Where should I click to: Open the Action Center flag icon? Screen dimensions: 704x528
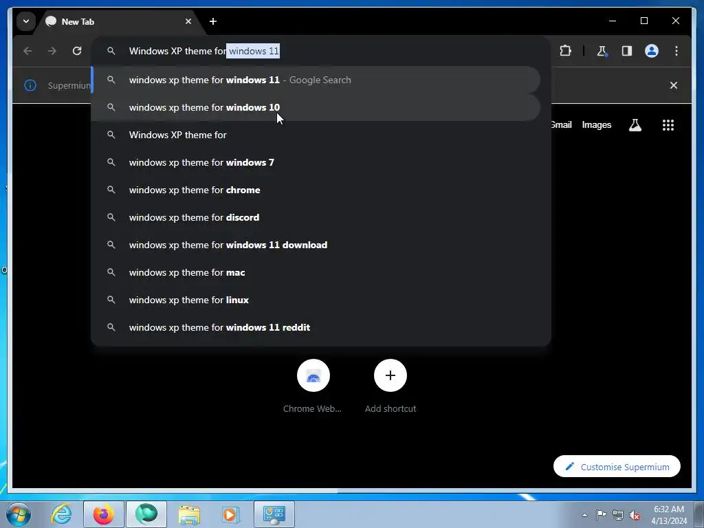click(601, 515)
